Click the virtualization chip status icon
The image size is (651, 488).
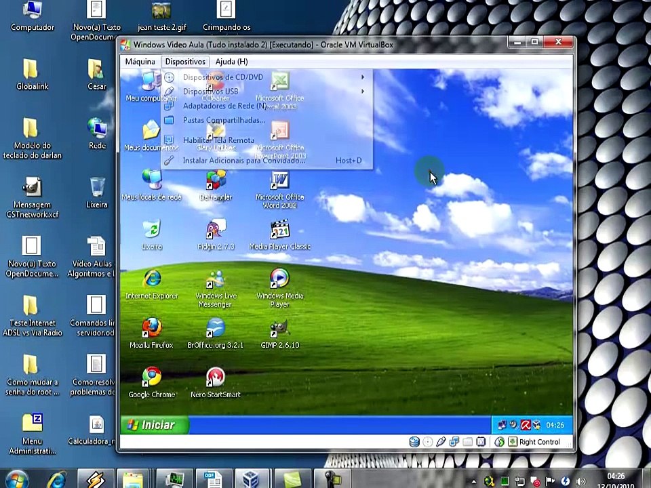click(481, 442)
